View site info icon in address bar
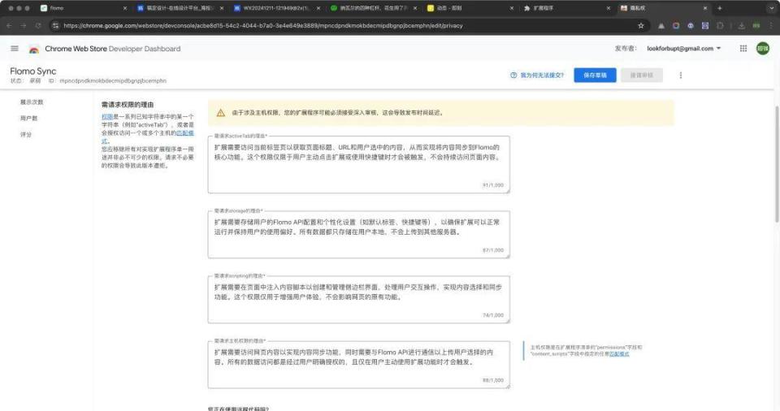780x411 pixels. [x=55, y=25]
